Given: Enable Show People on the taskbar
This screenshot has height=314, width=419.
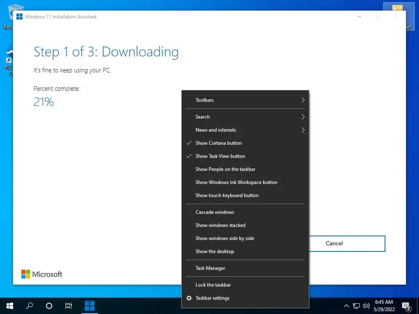Looking at the screenshot, I should 246,169.
